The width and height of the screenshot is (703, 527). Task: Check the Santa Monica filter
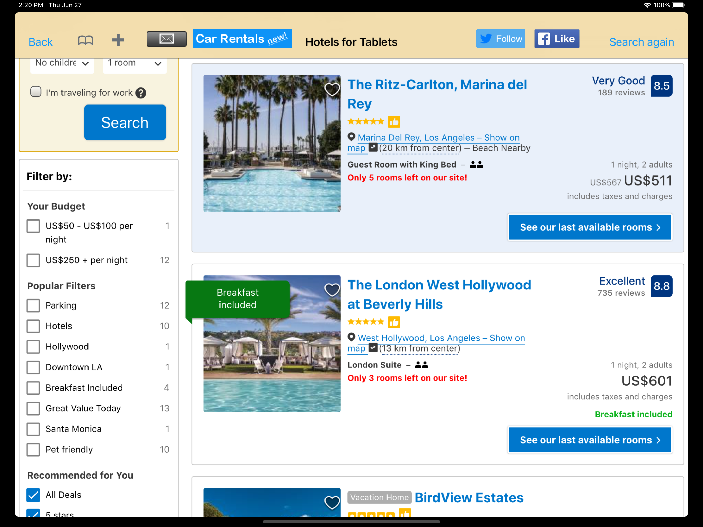pyautogui.click(x=33, y=429)
